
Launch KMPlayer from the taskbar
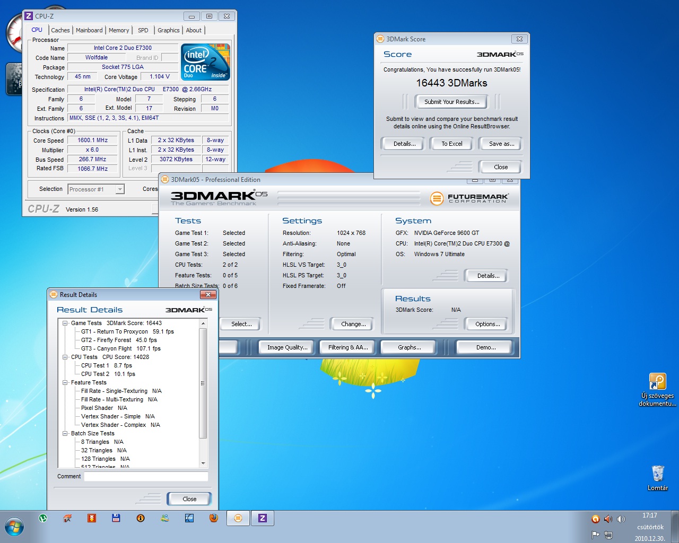[x=189, y=518]
